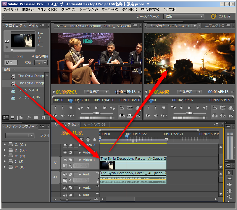This screenshot has width=237, height=210.
Task: Add unnumbered marker in timeline header
Action: pos(94,139)
